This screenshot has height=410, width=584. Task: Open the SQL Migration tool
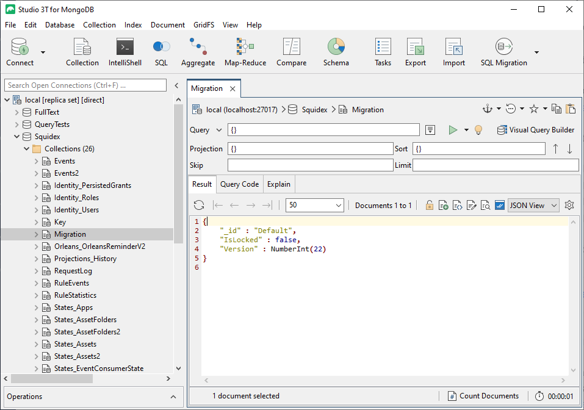click(503, 52)
